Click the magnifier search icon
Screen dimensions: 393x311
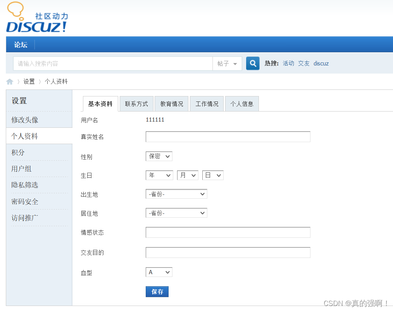pos(252,63)
